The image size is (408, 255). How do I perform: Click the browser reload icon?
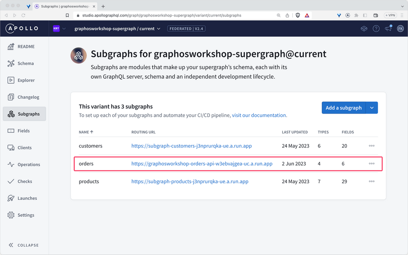(23, 15)
